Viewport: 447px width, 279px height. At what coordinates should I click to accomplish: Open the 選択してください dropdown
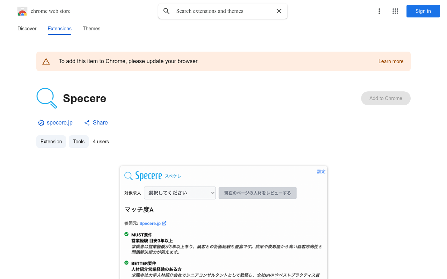pyautogui.click(x=180, y=193)
